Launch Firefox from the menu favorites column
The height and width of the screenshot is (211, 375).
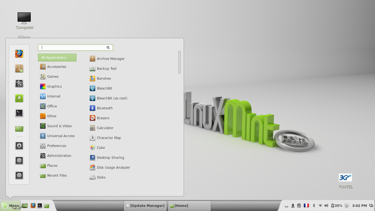click(19, 54)
